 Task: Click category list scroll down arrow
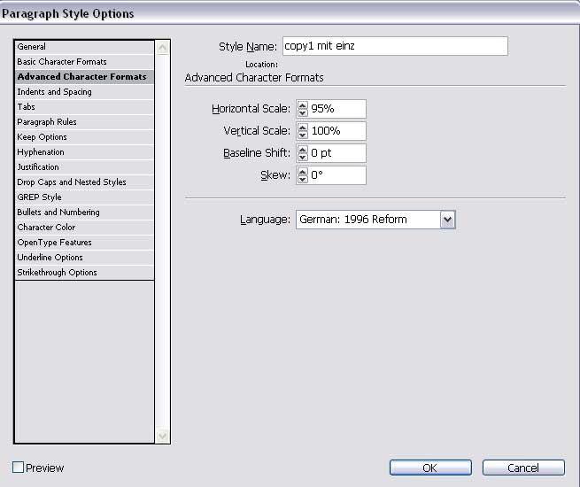(x=162, y=436)
